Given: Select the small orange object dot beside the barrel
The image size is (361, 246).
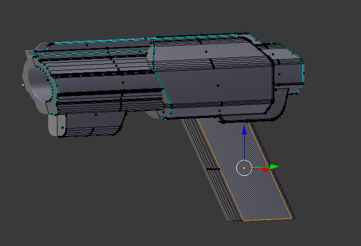Looking at the screenshot, I should (23, 85).
